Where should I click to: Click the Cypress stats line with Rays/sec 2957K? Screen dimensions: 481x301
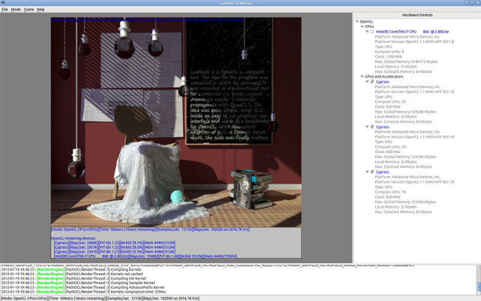pyautogui.click(x=114, y=247)
